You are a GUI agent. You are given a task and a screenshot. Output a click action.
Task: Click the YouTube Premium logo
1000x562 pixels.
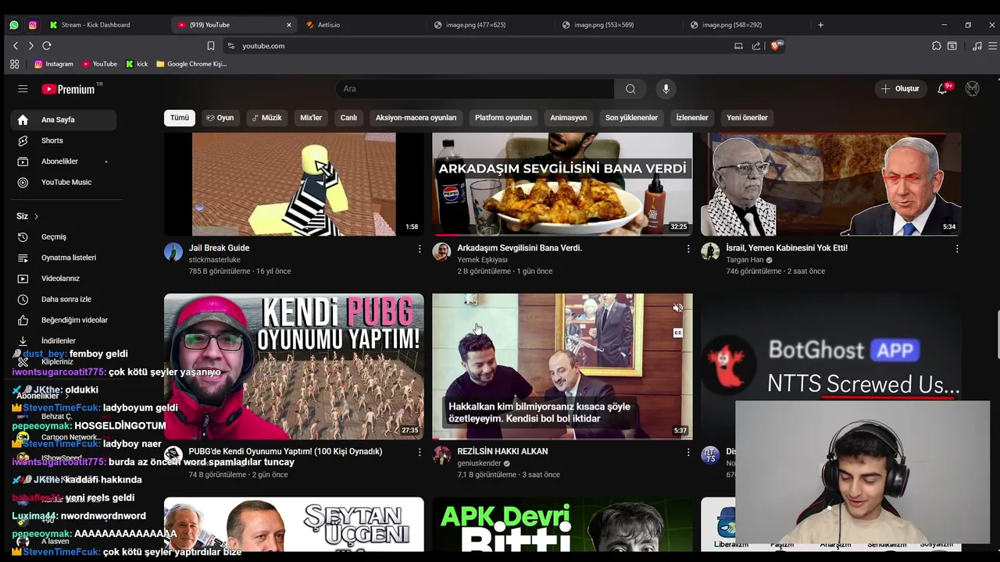pyautogui.click(x=70, y=89)
